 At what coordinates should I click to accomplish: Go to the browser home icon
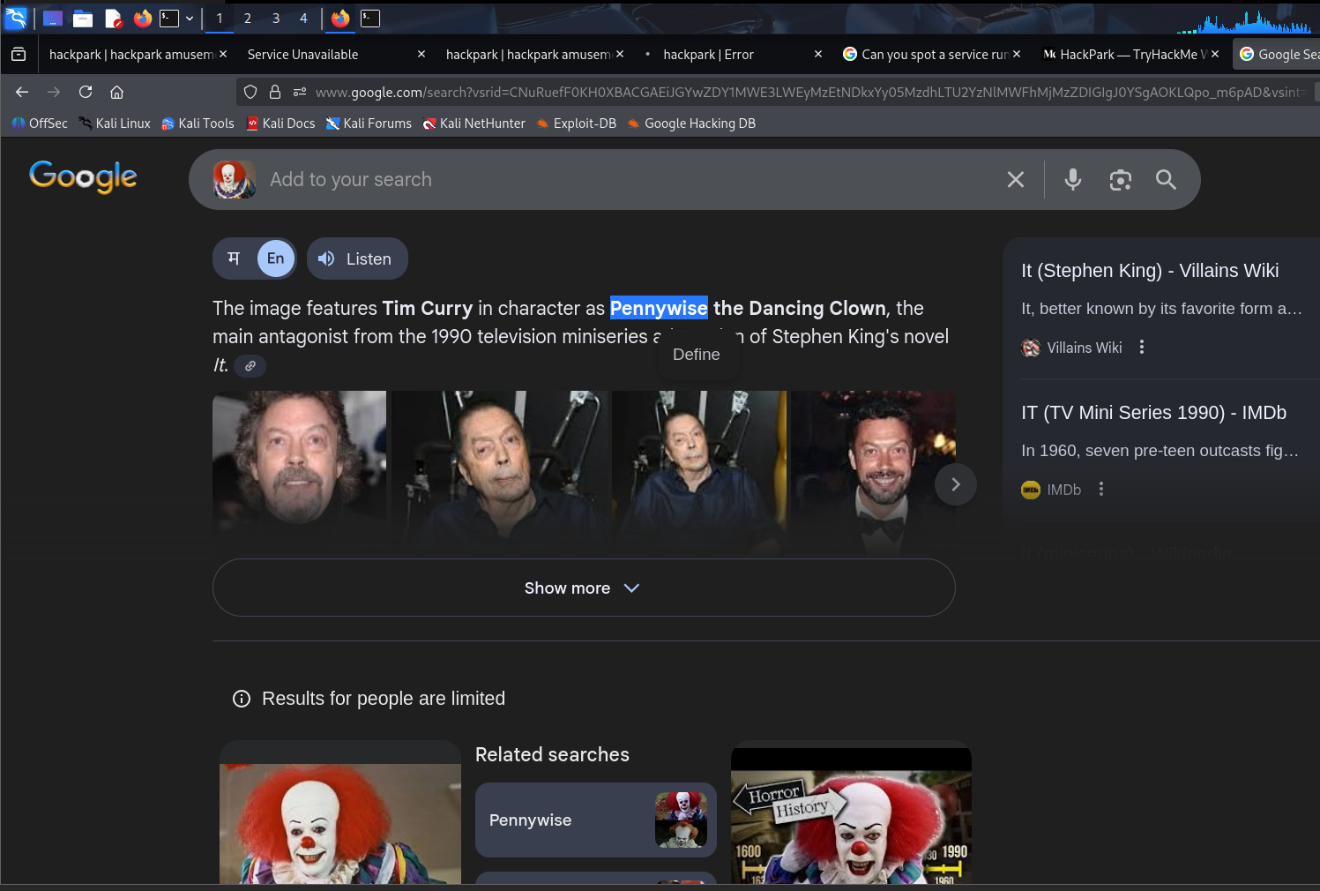point(116,92)
